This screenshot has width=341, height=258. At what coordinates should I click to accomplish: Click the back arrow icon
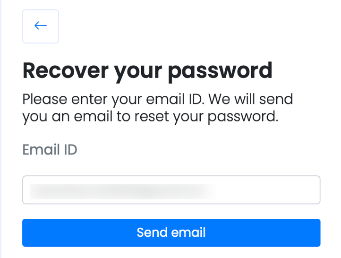(41, 26)
